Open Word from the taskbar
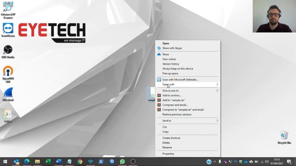 click(x=59, y=161)
